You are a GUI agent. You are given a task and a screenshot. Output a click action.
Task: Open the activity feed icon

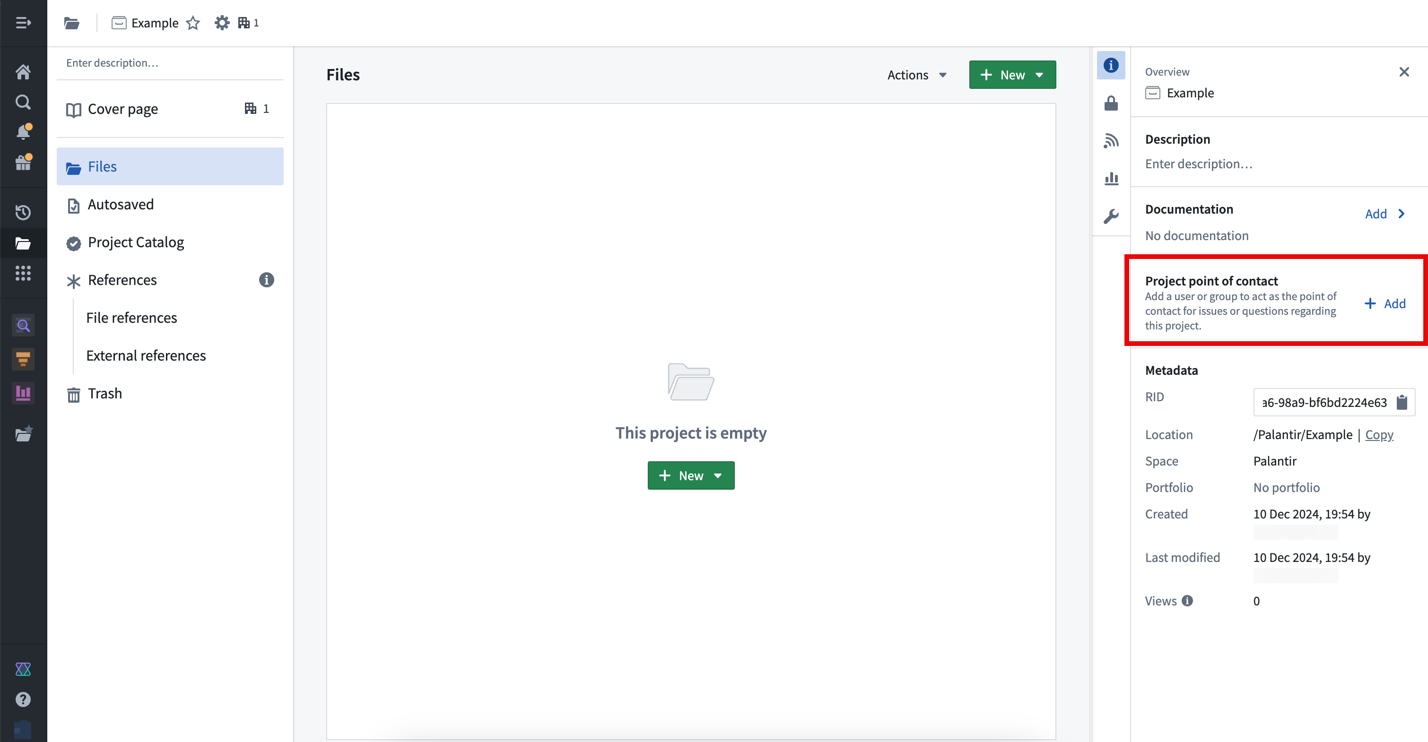point(1111,141)
